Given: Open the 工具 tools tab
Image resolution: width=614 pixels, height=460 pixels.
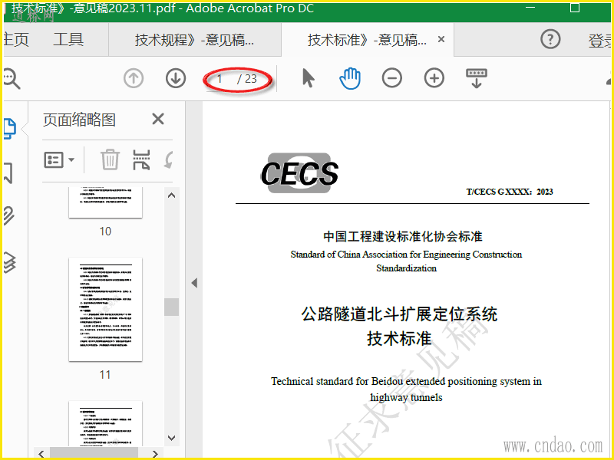Looking at the screenshot, I should pos(68,40).
